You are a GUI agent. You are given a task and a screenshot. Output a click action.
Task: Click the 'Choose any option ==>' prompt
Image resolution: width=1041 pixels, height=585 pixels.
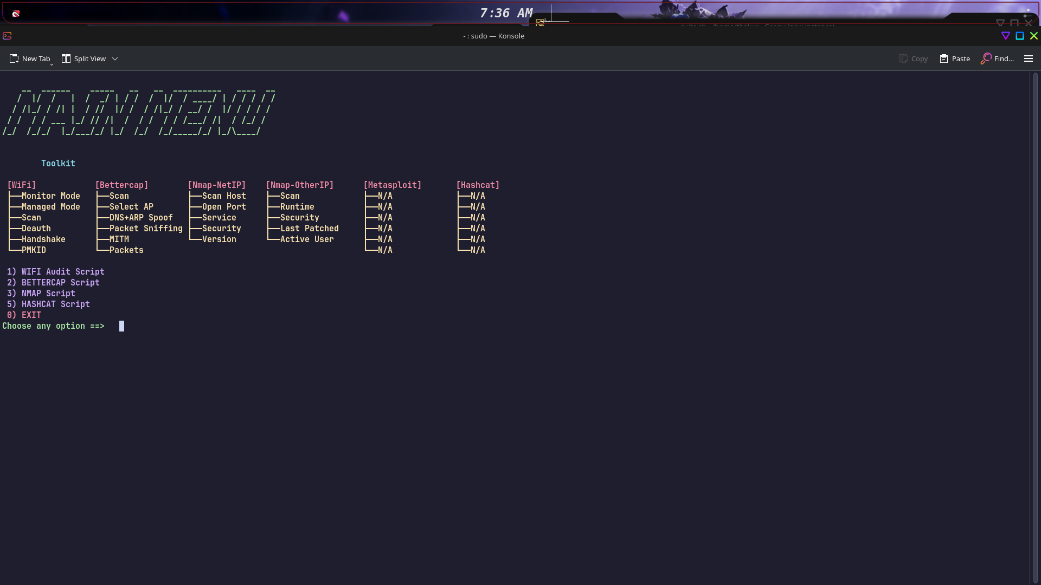tap(53, 326)
